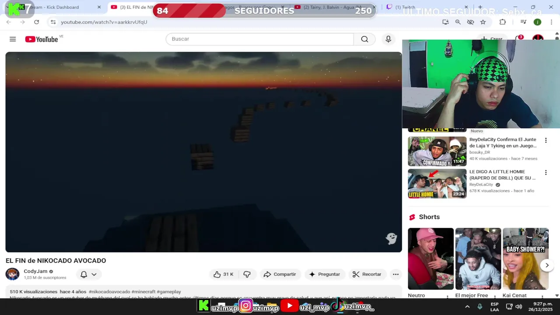Show hidden system tray icons chevron
Image resolution: width=560 pixels, height=315 pixels.
pyautogui.click(x=467, y=307)
